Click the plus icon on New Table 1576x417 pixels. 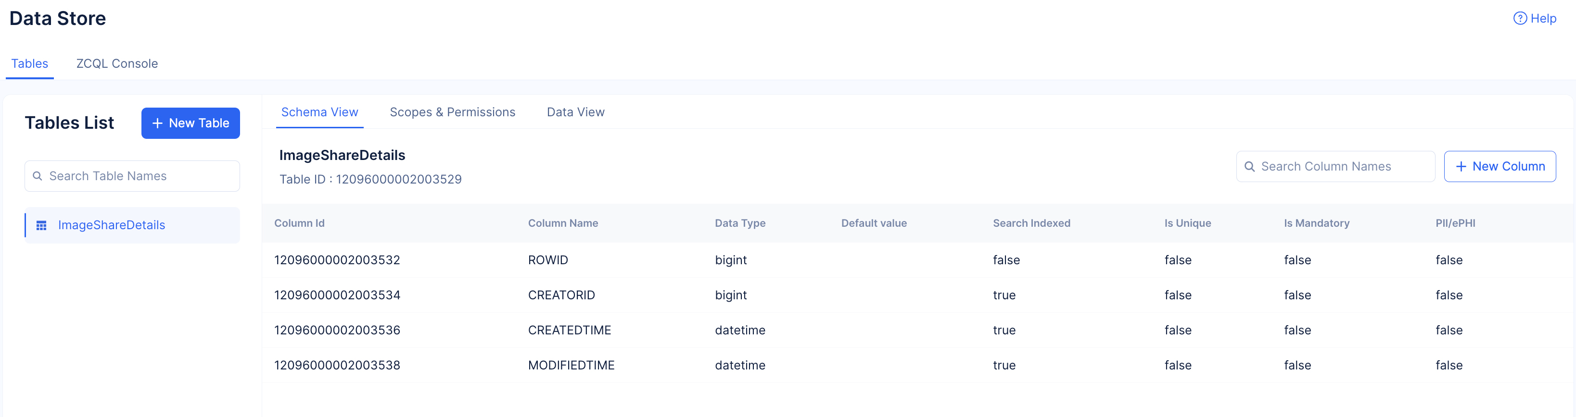click(157, 123)
